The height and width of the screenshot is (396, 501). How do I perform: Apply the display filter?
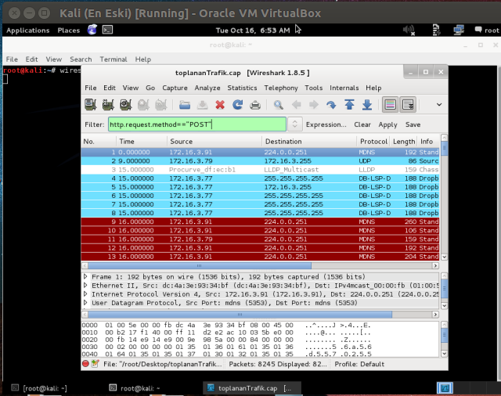pos(387,124)
